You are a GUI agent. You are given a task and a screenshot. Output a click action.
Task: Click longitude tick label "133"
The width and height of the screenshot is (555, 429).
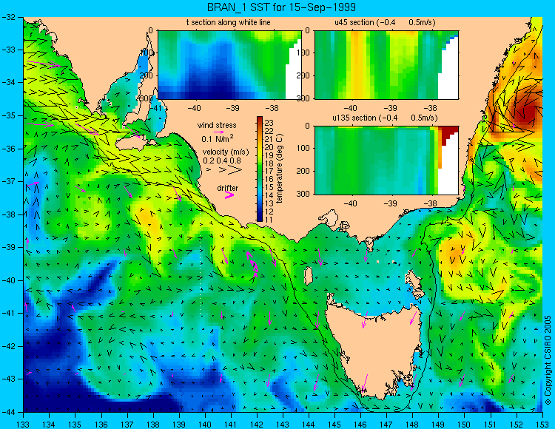pos(24,425)
